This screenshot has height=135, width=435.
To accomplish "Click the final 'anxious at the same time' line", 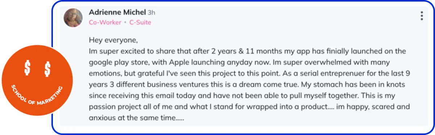I will (136, 118).
